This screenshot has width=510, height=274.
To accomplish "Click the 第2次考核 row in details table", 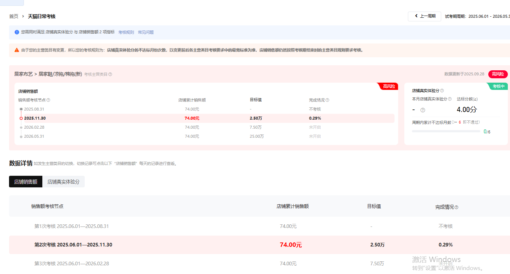I will pos(73,245).
